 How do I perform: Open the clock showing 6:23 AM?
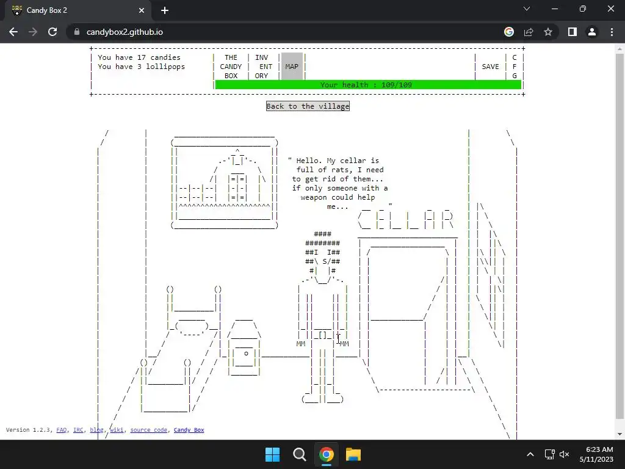[596, 454]
